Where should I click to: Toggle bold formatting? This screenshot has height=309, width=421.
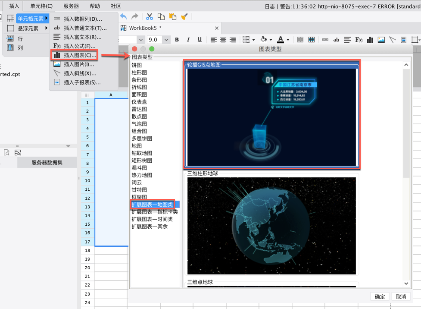tap(177, 40)
